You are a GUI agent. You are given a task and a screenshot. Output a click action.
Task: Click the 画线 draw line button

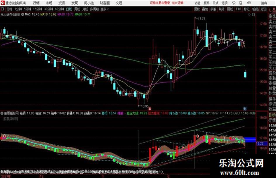[x=230, y=9]
